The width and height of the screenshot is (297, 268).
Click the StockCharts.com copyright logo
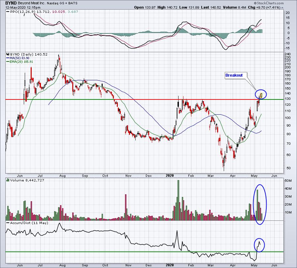(269, 3)
